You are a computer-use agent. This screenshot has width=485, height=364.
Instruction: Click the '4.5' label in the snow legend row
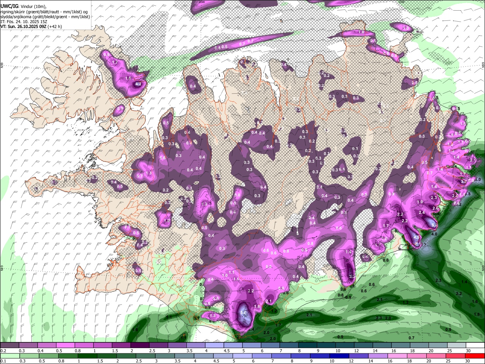pyautogui.click(x=227, y=351)
